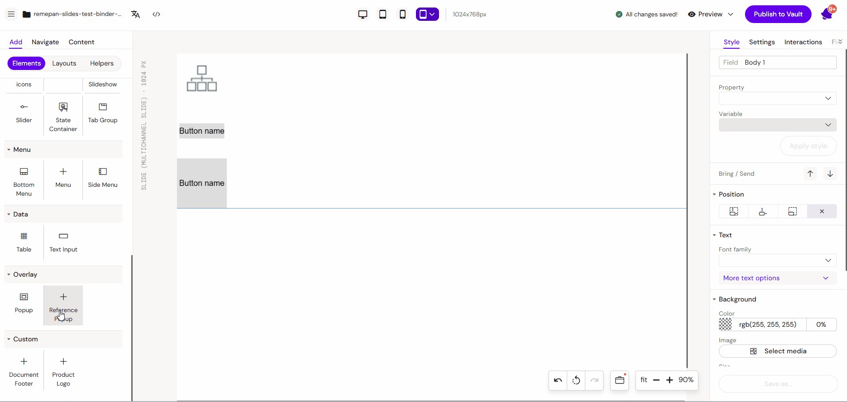Switch to Elements pill
The image size is (847, 402).
[27, 63]
